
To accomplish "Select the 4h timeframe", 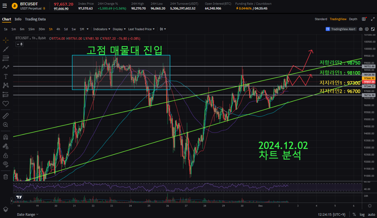I will click(x=58, y=29).
